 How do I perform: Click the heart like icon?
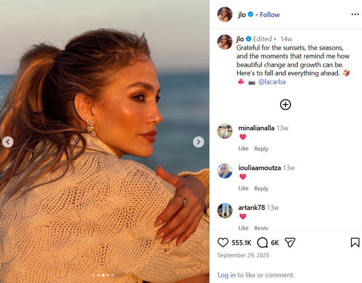click(x=223, y=242)
